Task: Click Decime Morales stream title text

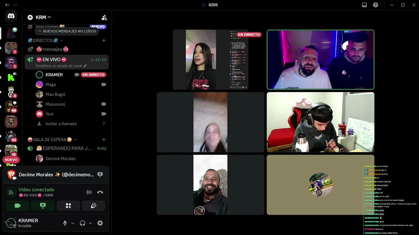Action: point(56,175)
